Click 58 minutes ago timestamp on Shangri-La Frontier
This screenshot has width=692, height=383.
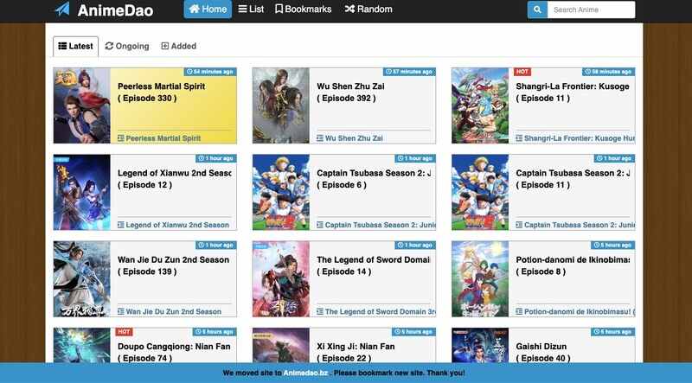point(608,72)
